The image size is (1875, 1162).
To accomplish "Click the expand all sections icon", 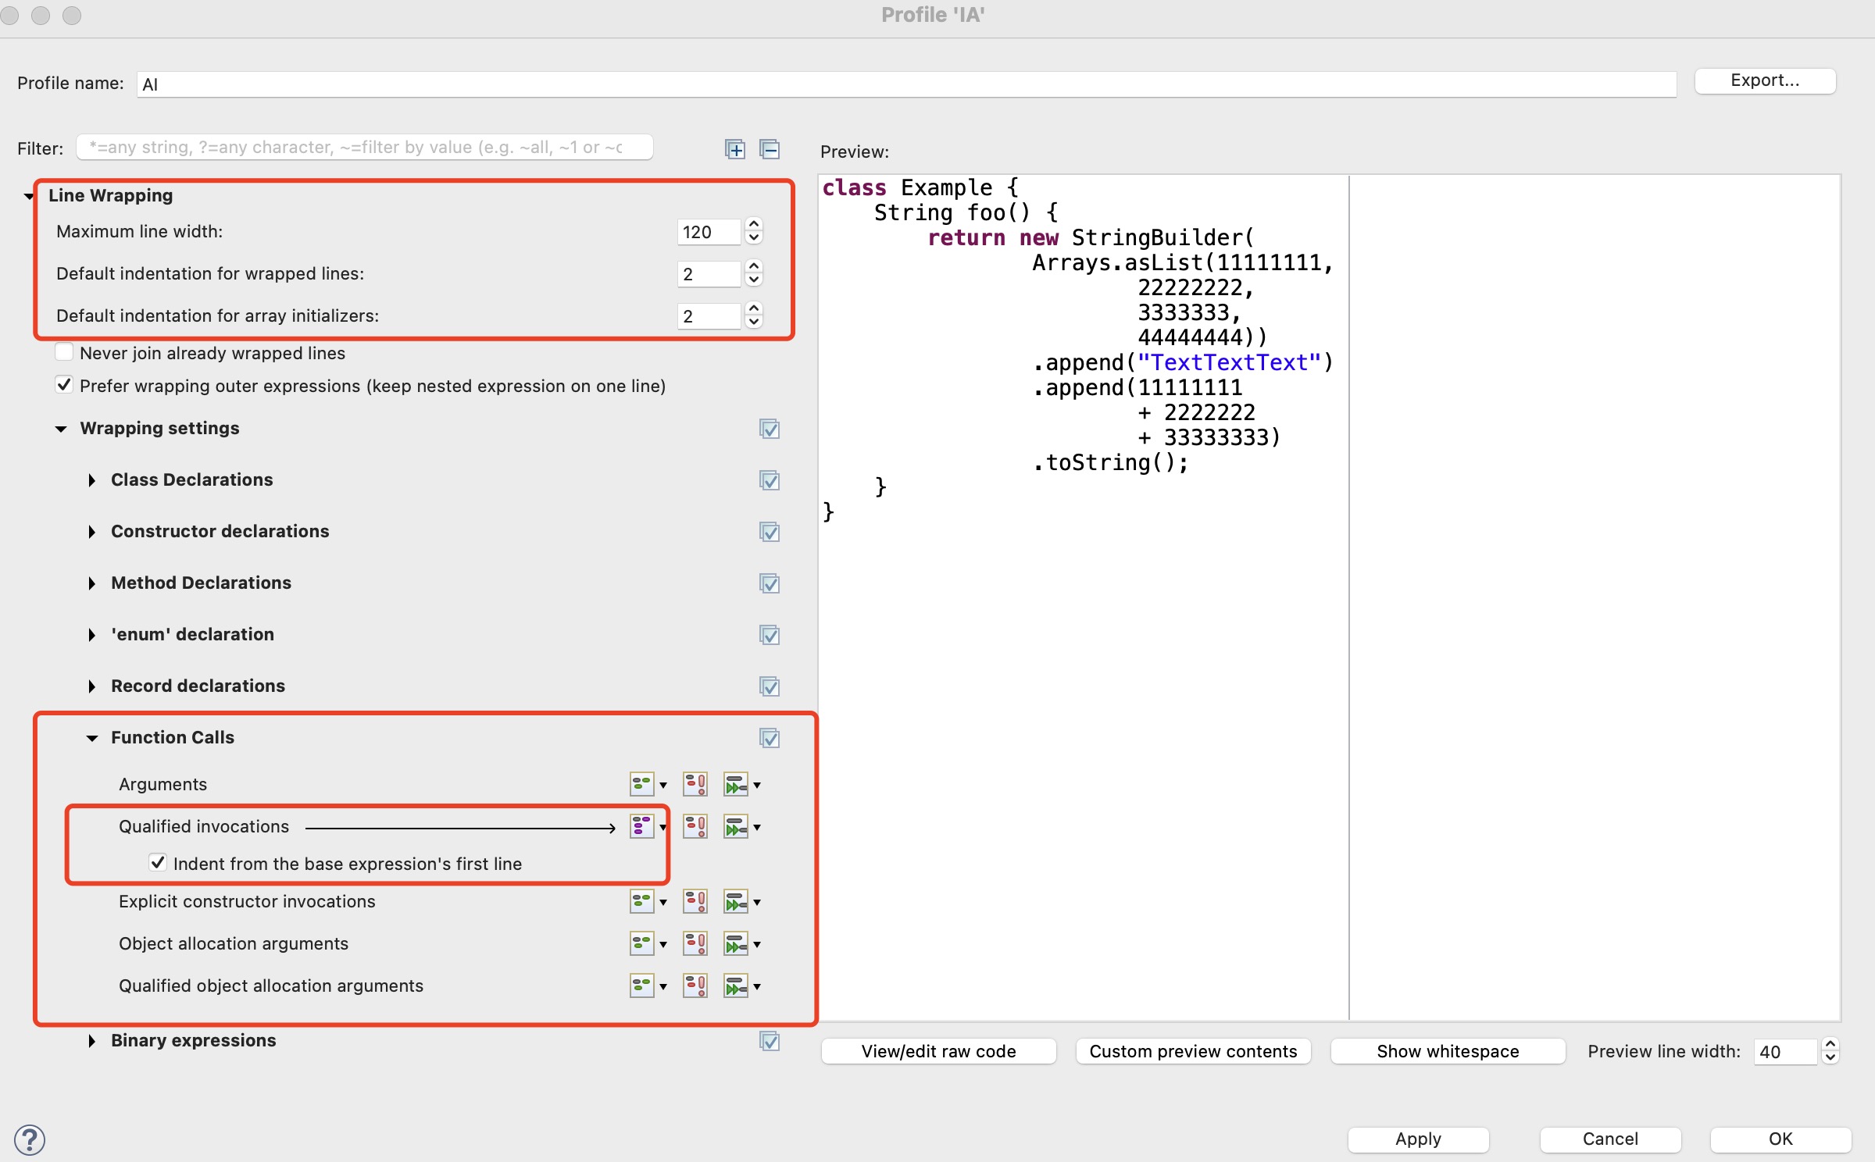I will coord(734,149).
